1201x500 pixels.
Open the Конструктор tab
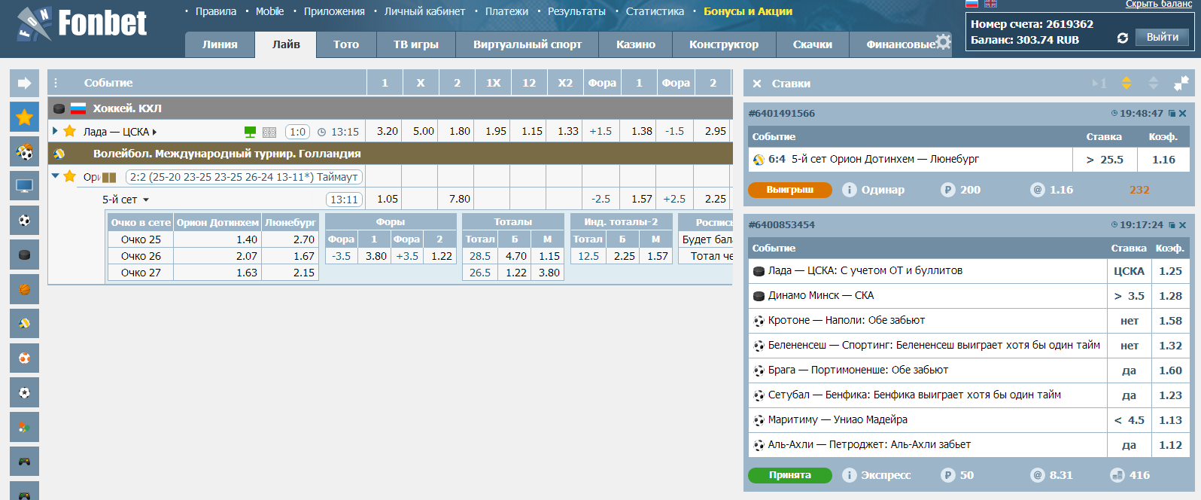(724, 44)
